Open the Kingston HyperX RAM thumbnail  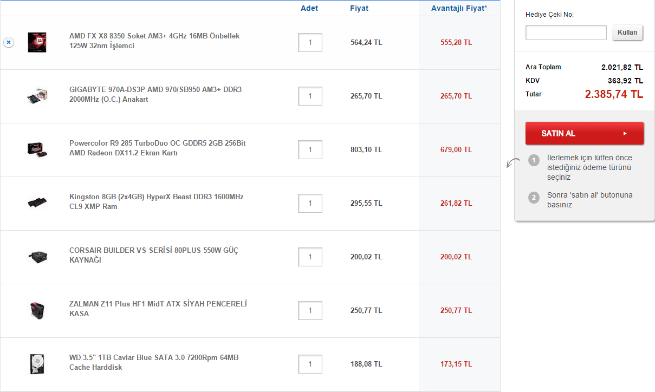point(37,203)
